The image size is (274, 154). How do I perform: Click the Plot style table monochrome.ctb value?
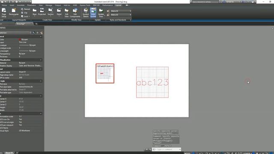(26, 87)
